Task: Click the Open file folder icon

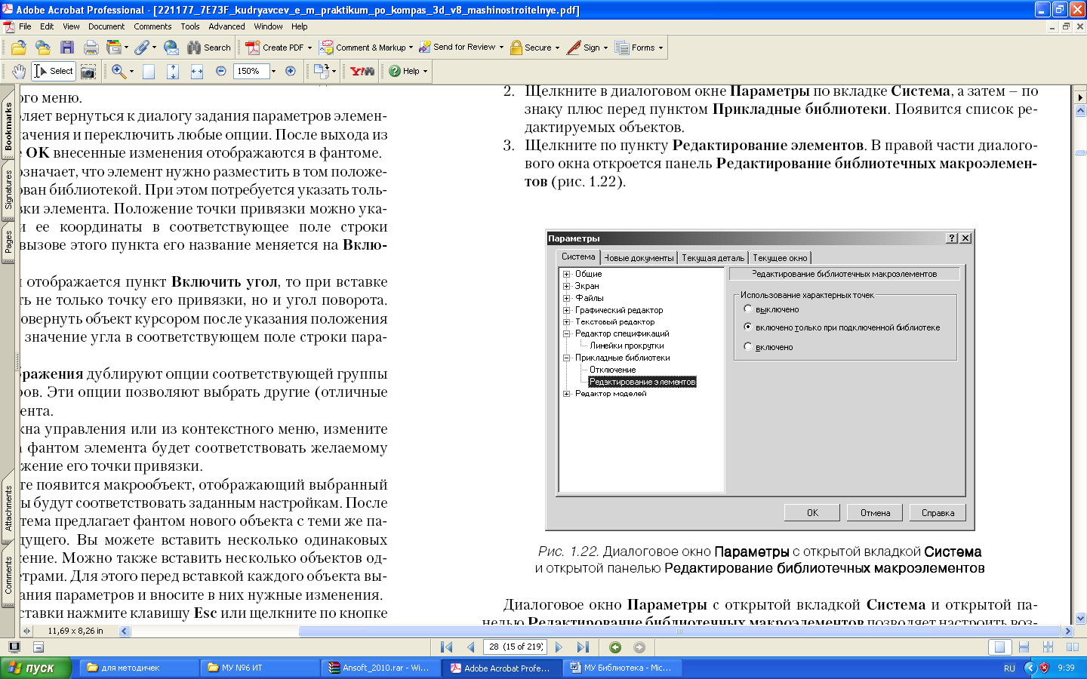Action: point(18,48)
